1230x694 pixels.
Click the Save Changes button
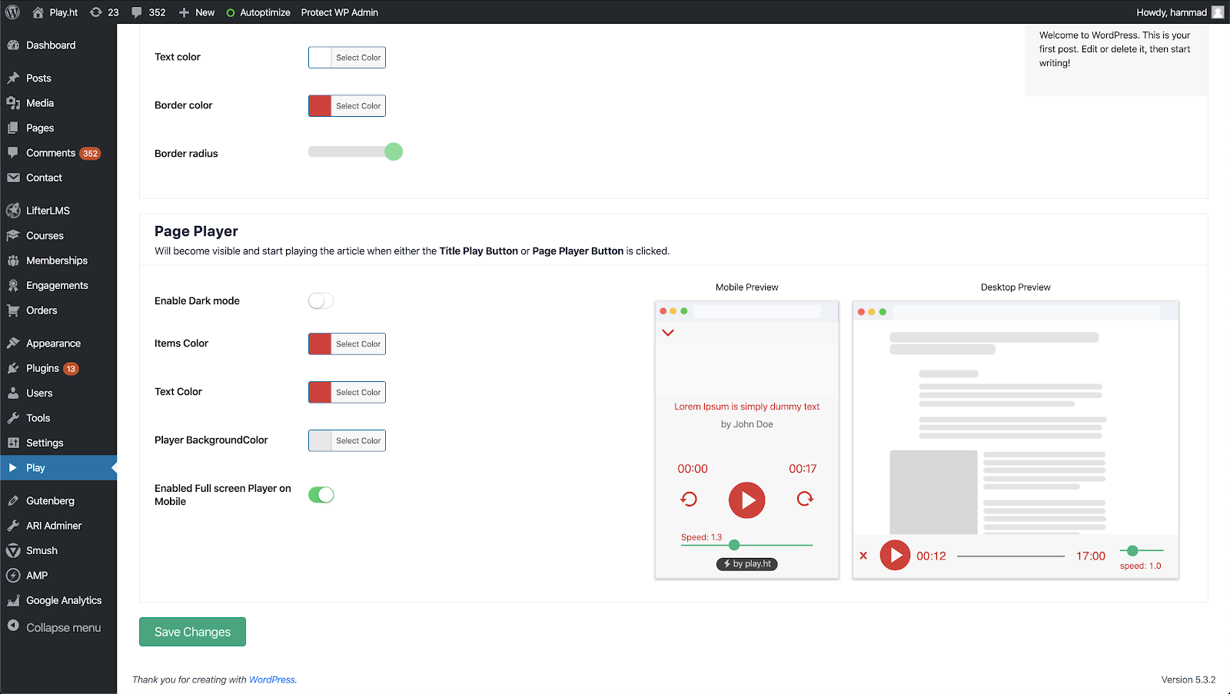coord(192,632)
